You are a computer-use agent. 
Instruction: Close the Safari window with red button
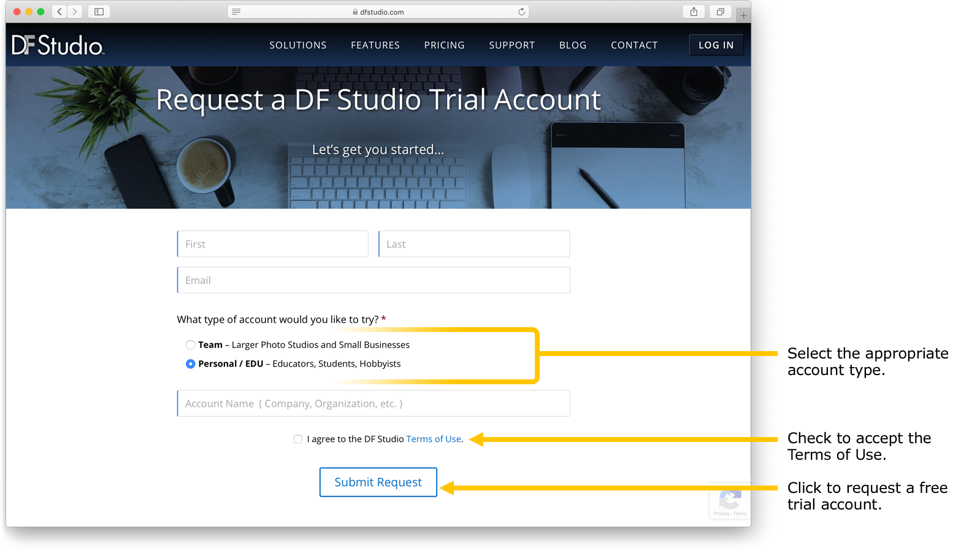(17, 12)
